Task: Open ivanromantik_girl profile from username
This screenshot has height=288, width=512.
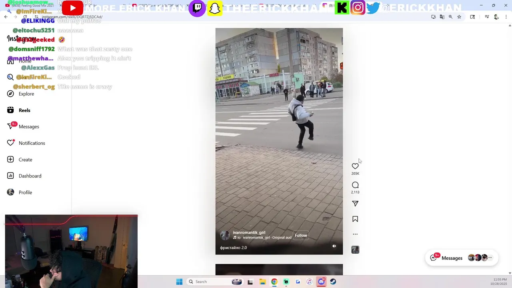Action: [249, 232]
